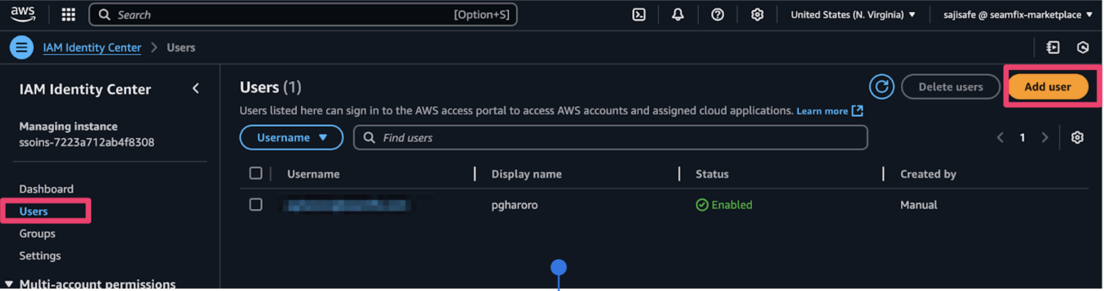
Task: Go to next page arrow
Action: (x=1045, y=137)
